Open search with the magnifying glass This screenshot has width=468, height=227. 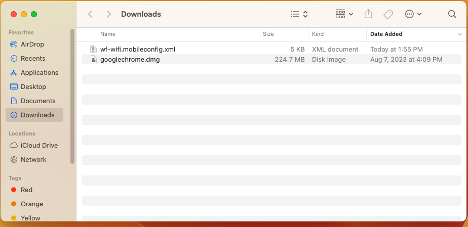click(x=452, y=14)
